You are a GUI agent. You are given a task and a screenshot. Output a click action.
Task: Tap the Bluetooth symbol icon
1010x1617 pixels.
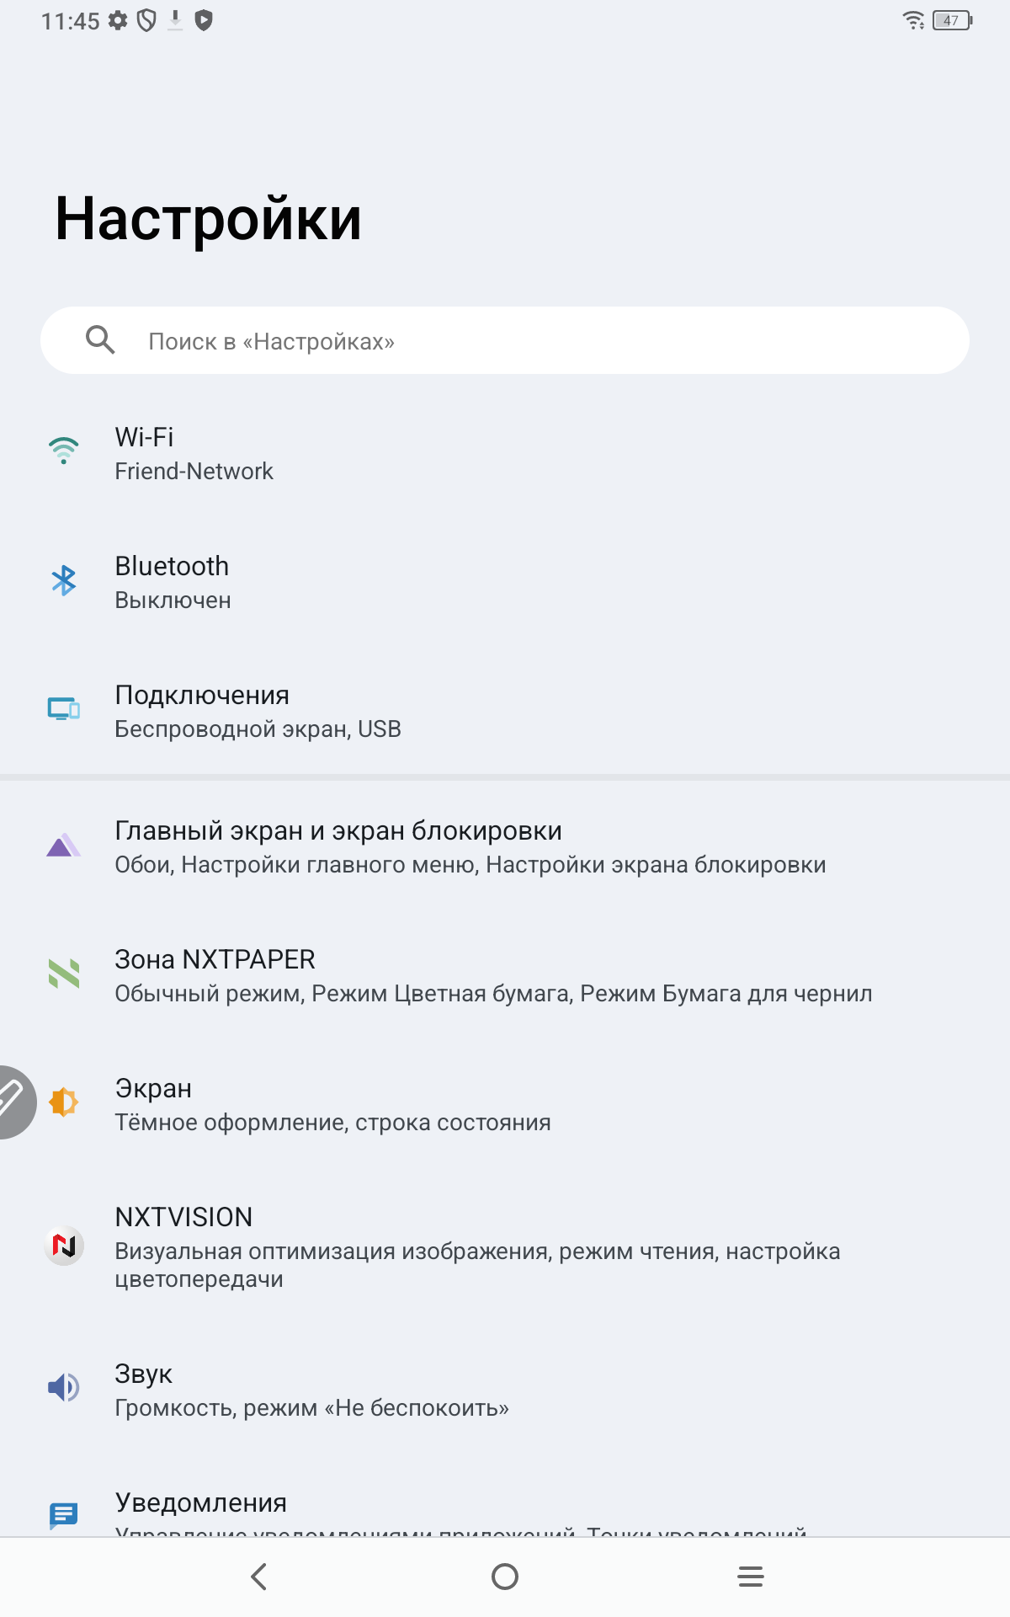(64, 580)
